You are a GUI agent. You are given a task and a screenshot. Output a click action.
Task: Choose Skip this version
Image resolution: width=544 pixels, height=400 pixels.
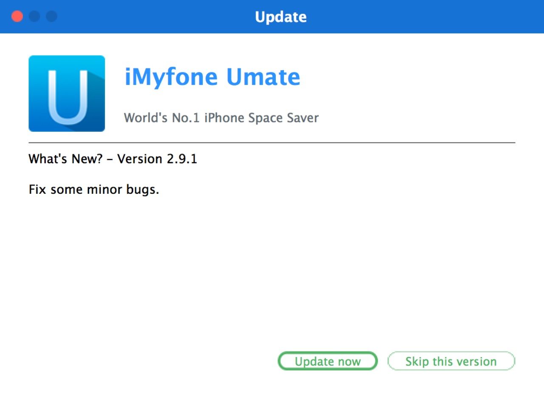tap(451, 361)
